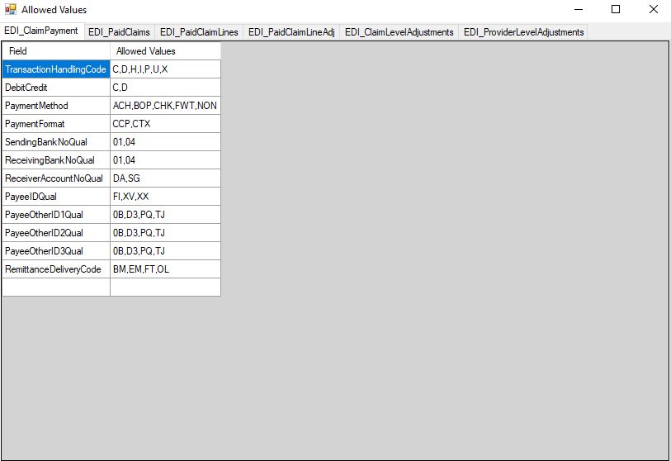This screenshot has width=671, height=461.
Task: Switch to the EDI_PaidClaimLineAdj tab
Action: (291, 32)
